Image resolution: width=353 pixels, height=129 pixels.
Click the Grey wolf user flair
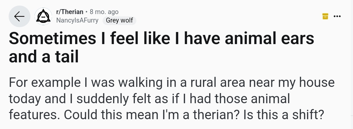coord(119,20)
